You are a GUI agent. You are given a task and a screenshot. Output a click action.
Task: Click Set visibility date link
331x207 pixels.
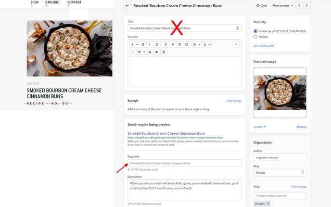pyautogui.click(x=264, y=46)
